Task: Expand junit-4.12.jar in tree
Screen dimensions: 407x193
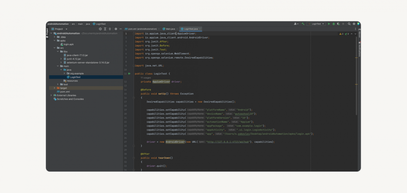Action: 61,59
